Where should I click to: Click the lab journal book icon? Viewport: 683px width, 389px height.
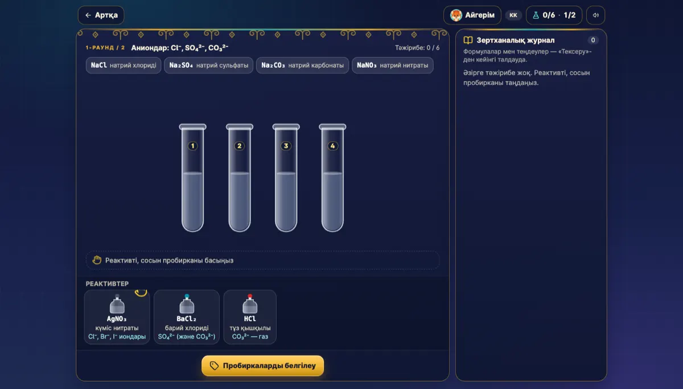coord(468,40)
